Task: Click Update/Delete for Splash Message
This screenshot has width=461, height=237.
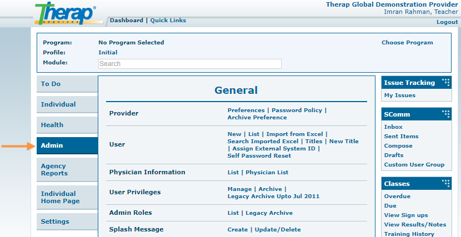Action: tap(278, 230)
